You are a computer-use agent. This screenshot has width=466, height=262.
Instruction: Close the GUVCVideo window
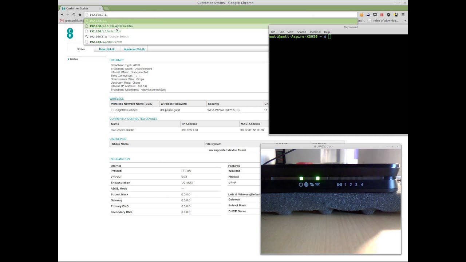[x=398, y=146]
